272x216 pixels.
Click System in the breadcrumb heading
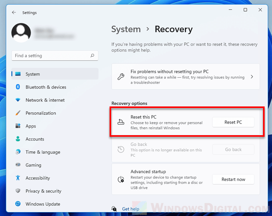(x=126, y=29)
